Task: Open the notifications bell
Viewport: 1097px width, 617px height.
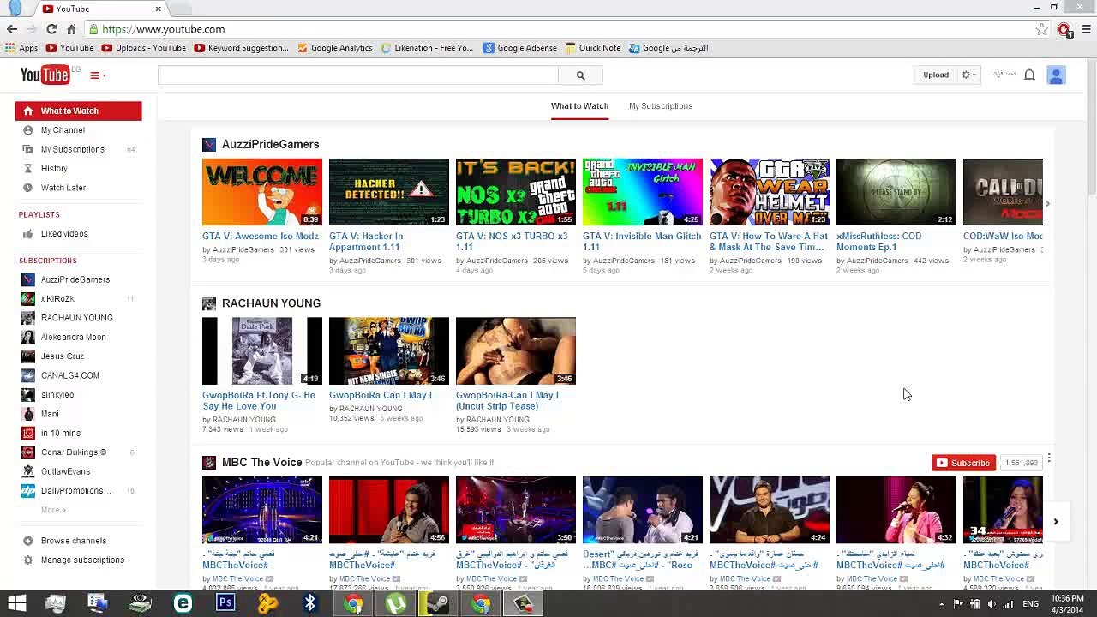Action: (1029, 75)
